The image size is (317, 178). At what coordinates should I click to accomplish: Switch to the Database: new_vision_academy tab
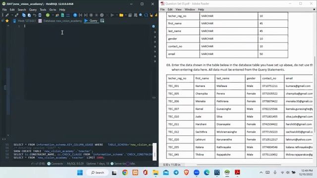60,21
